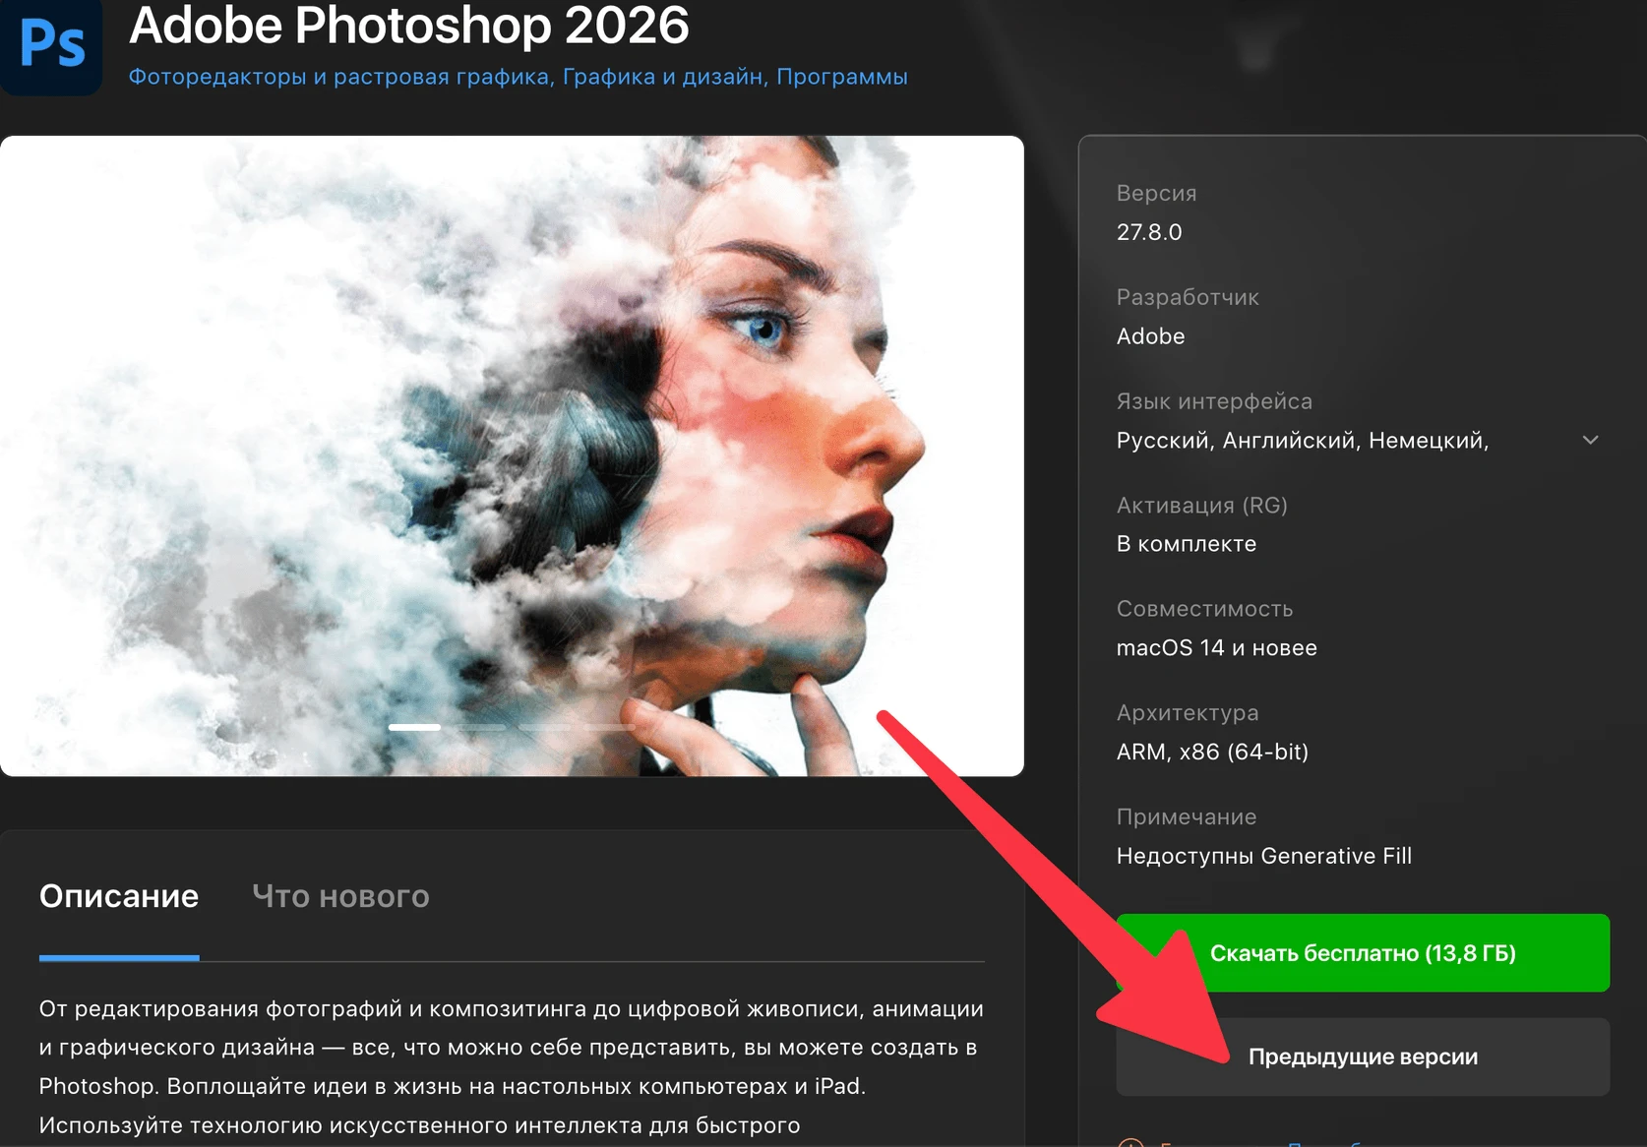
Task: Click the Версия field label
Action: [x=1157, y=194]
